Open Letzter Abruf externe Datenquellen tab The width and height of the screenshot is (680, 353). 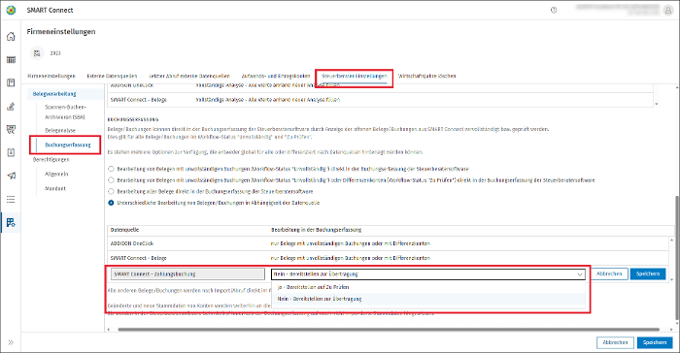pos(189,76)
